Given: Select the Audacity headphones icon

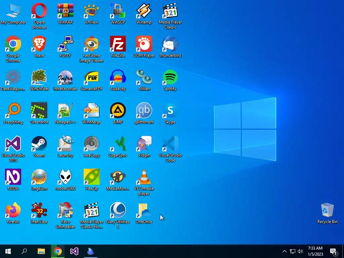Looking at the screenshot, I should pyautogui.click(x=118, y=80).
